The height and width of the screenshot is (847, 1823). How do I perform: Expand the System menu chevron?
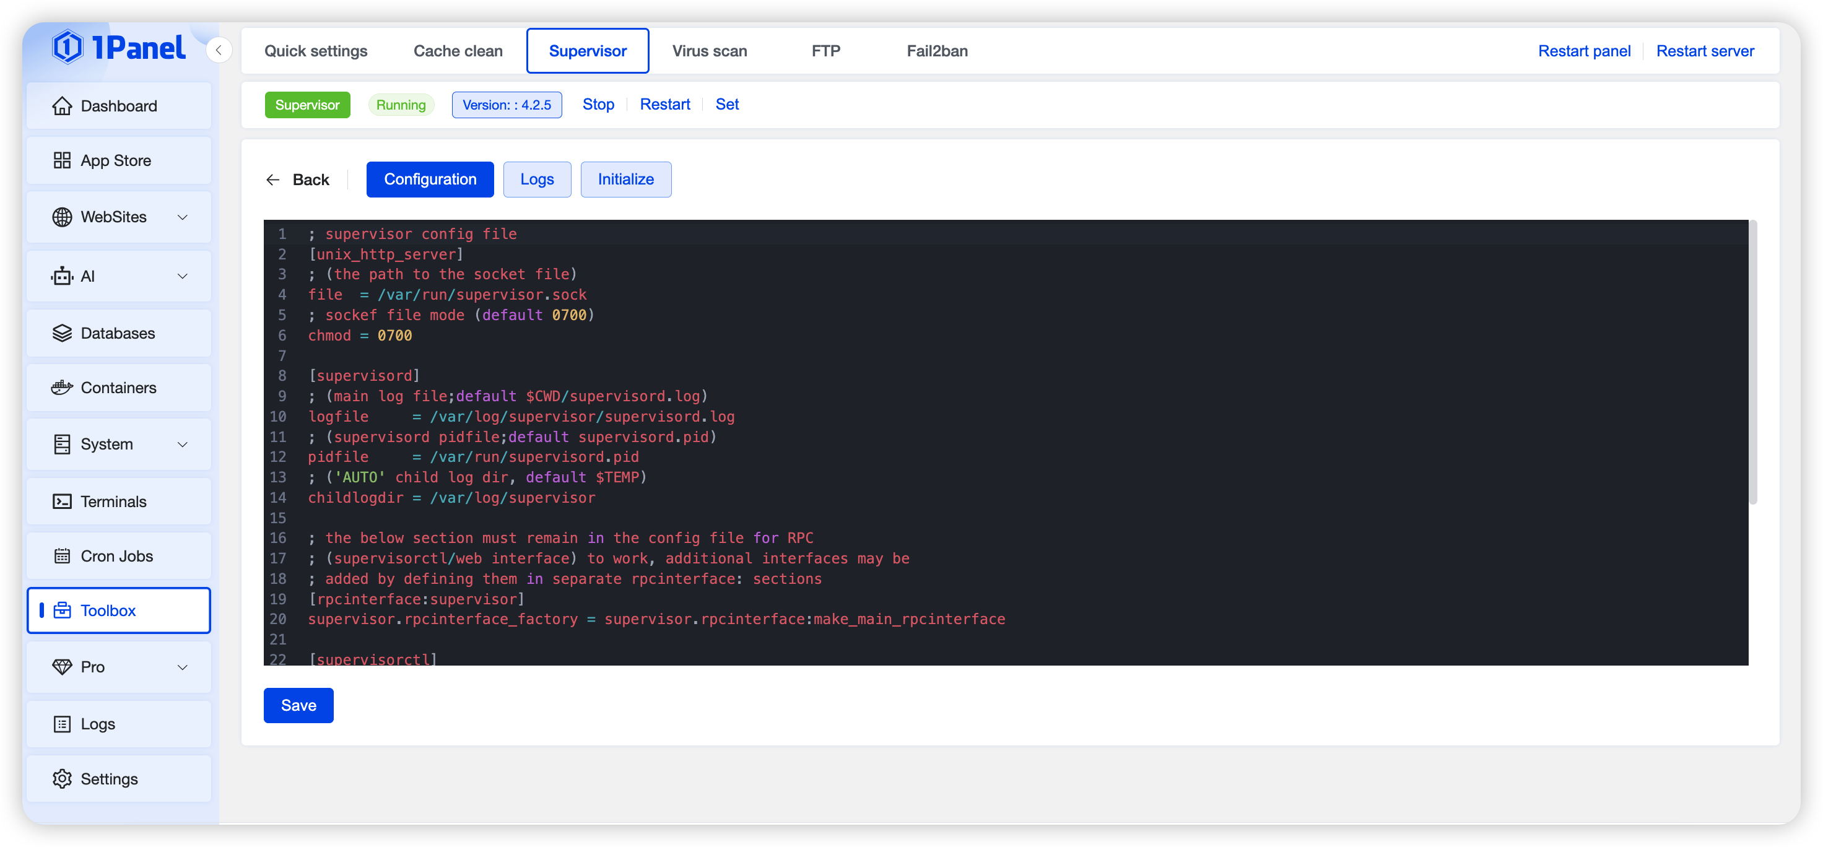[x=183, y=445]
